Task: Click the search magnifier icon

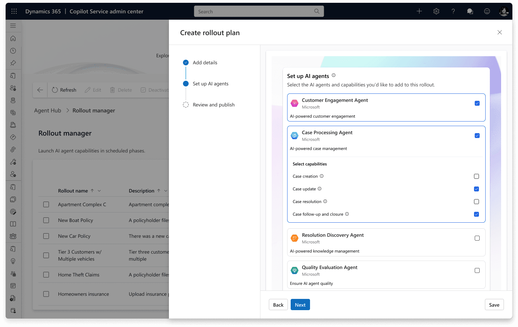Action: point(317,11)
